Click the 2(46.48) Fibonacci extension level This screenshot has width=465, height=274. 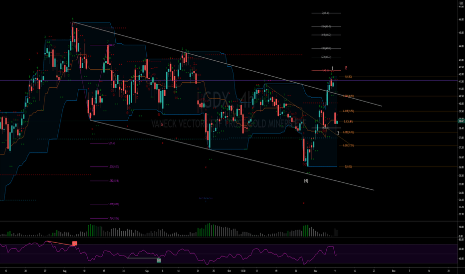pos(326,13)
